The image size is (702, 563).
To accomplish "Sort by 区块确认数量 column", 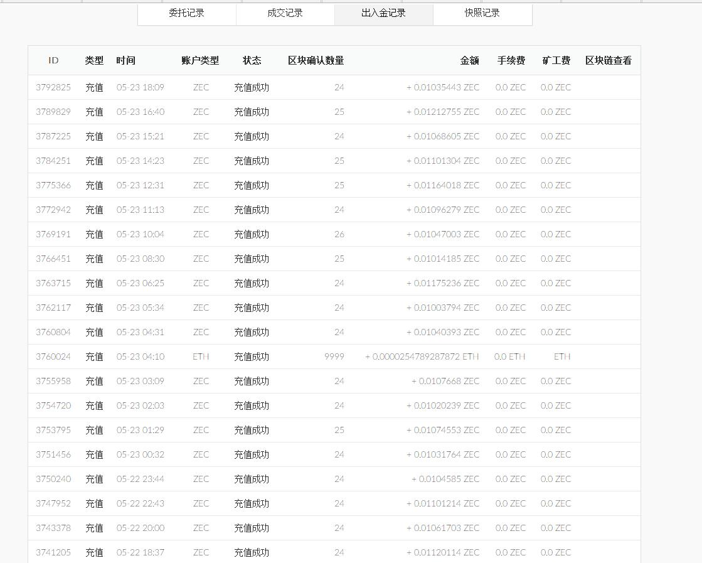I will (316, 60).
